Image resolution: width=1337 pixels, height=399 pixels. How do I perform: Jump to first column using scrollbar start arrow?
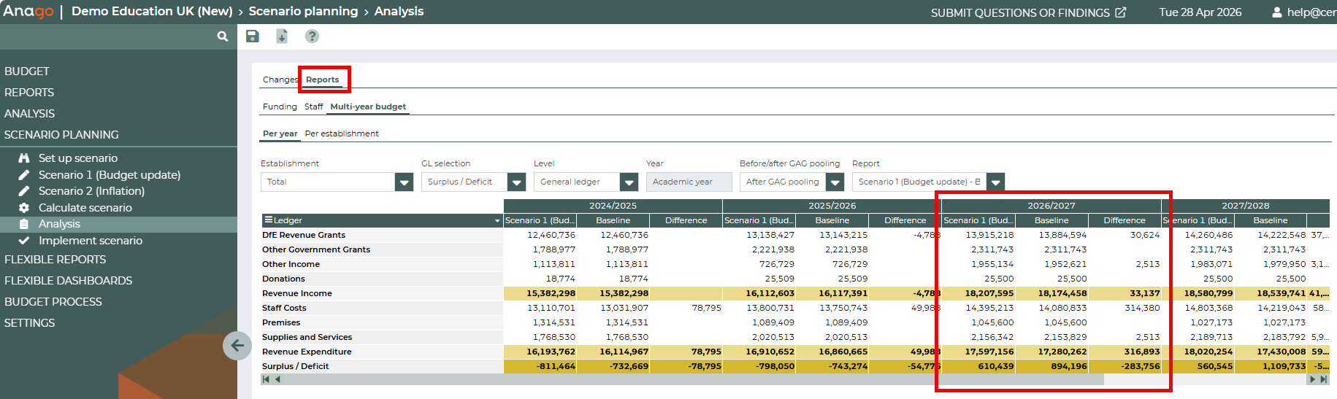(266, 379)
